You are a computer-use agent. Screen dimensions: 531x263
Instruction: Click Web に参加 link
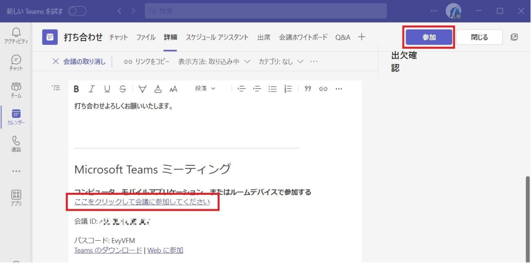tap(165, 250)
